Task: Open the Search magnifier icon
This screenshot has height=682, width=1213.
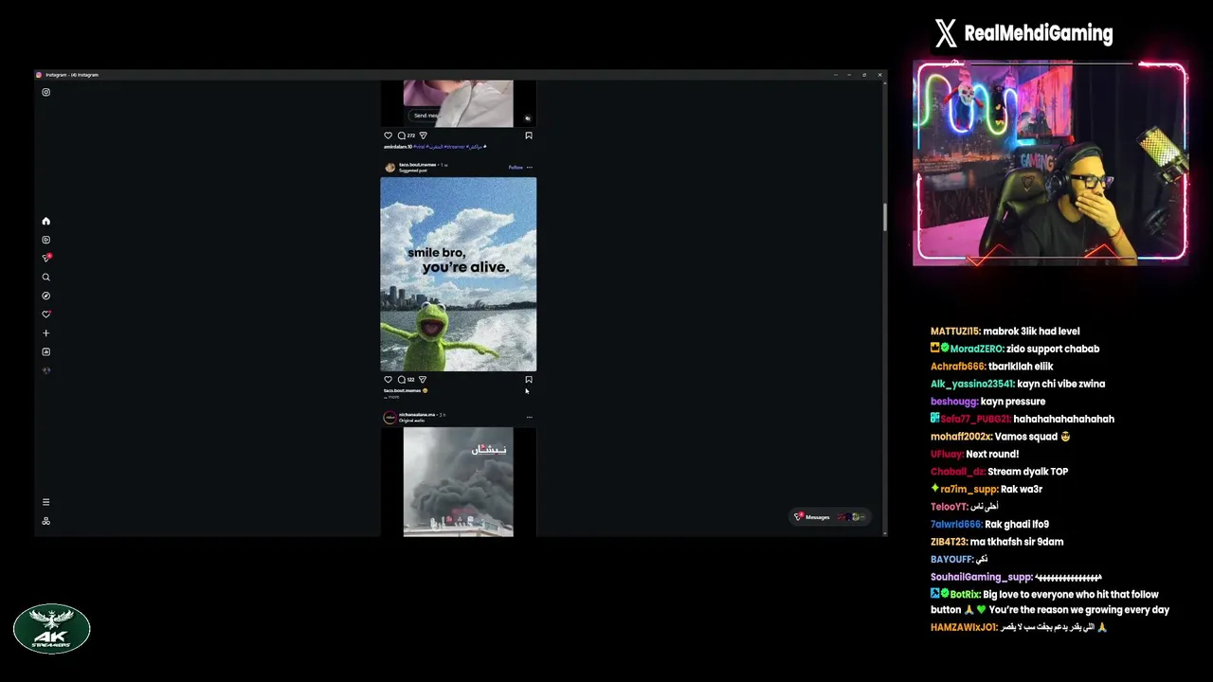Action: (x=45, y=277)
